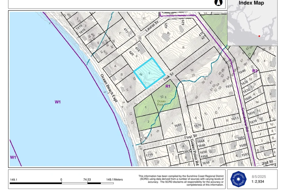
Task: Select the cyan highlighted parcel on Oak St
Action: click(x=149, y=73)
